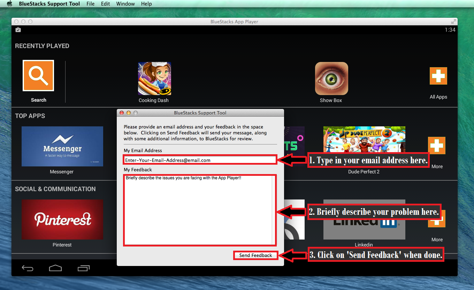The image size is (474, 290).
Task: Click the All Apps label
Action: (x=438, y=97)
